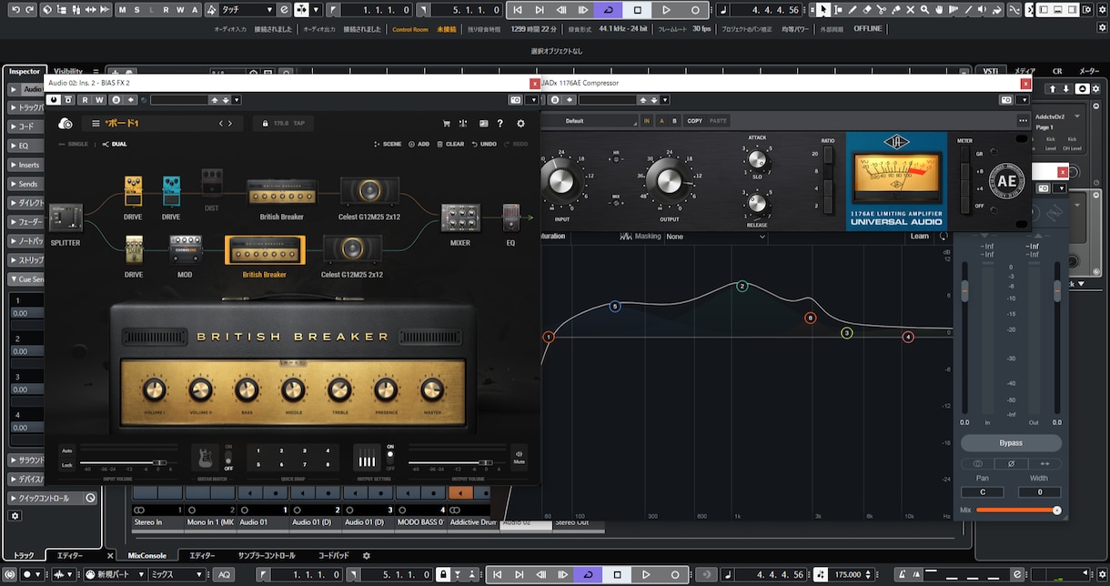Switch BIAS FX 2 to DUAL signal path
Screen dimensions: 1110x586
(115, 144)
